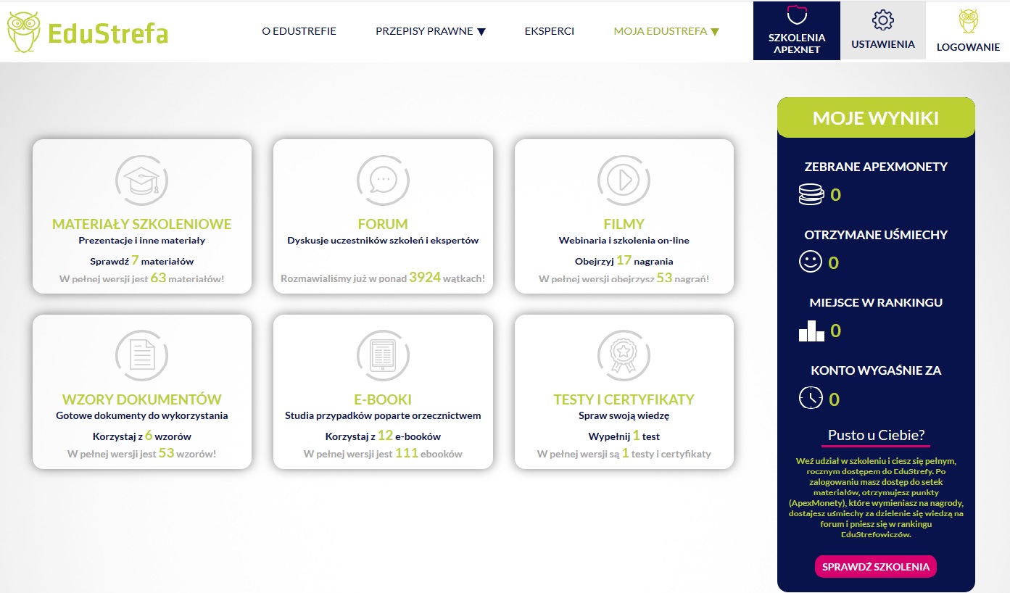
Task: Click 'Studia przypadków poparte orzecznictwem' subtitle
Action: tap(383, 416)
